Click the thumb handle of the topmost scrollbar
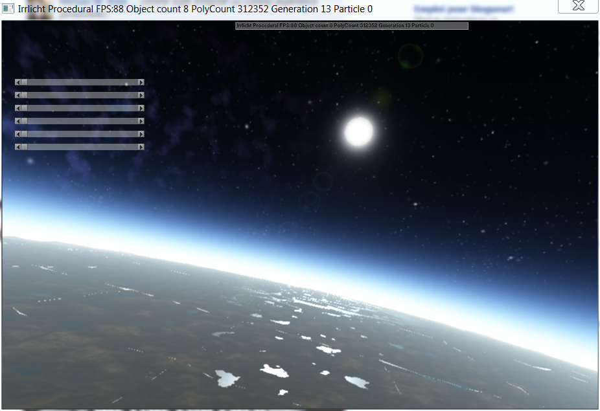 [x=24, y=82]
